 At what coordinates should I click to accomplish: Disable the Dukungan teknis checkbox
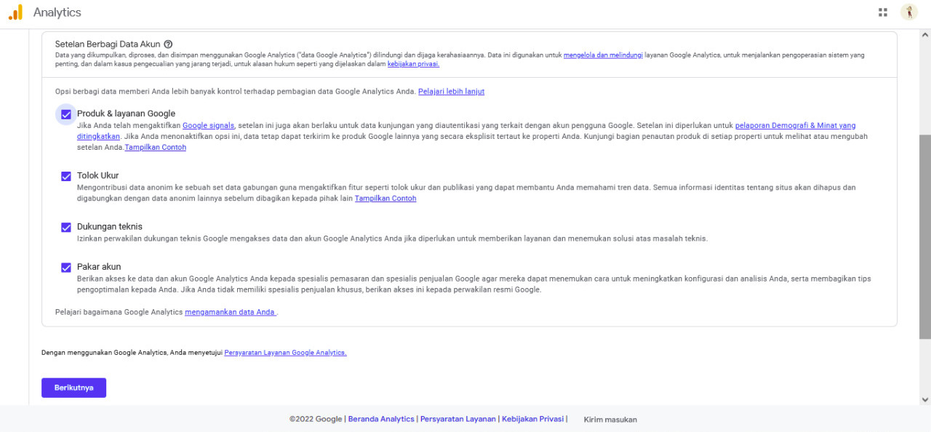[x=66, y=227]
